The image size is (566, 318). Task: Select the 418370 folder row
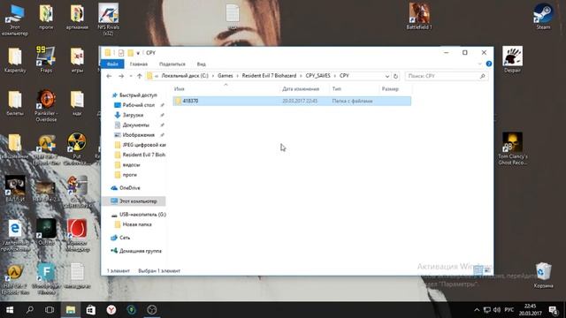point(292,101)
